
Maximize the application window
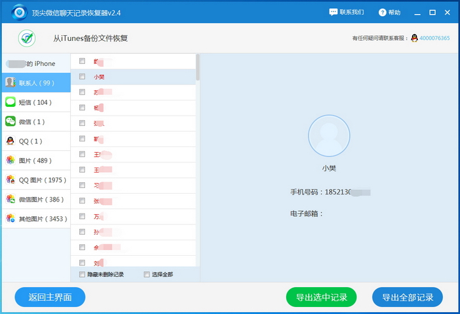[x=432, y=12]
